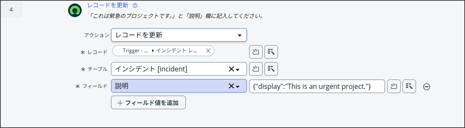Open script editor icon for 説明 field value

coord(394,86)
